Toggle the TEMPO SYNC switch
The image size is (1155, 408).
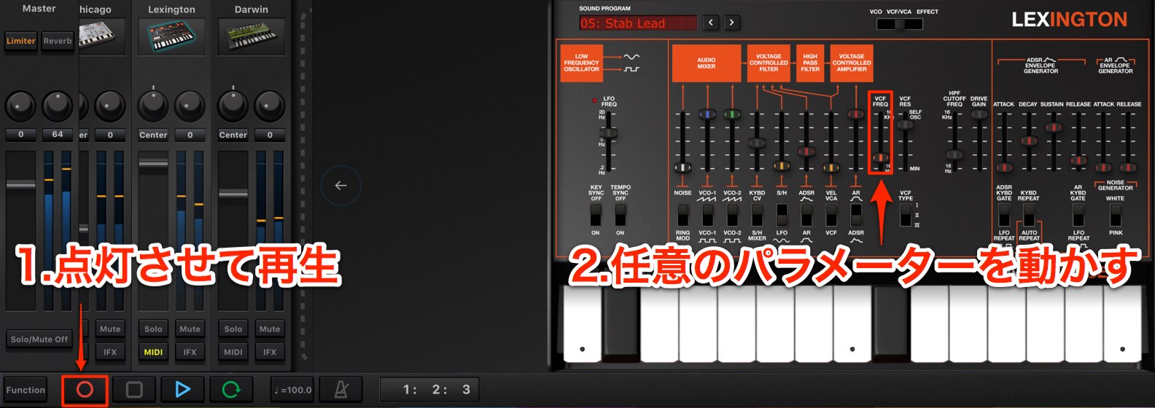tap(621, 215)
